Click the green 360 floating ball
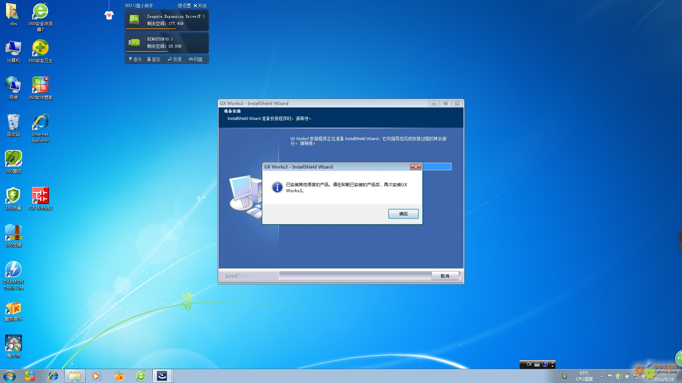The height and width of the screenshot is (383, 682). click(x=678, y=358)
